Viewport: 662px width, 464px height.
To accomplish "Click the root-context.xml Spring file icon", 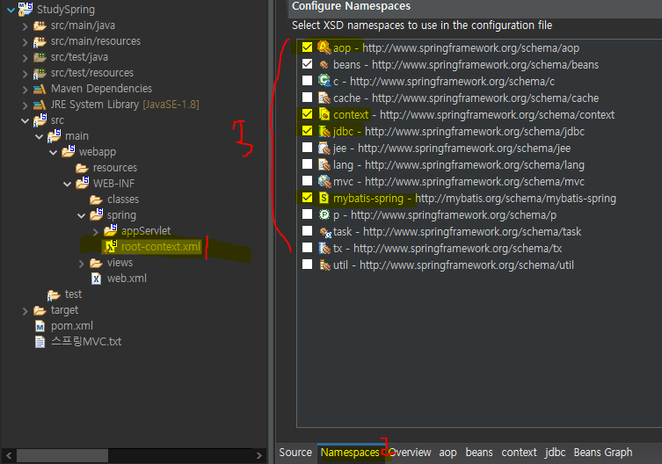I will click(x=111, y=246).
